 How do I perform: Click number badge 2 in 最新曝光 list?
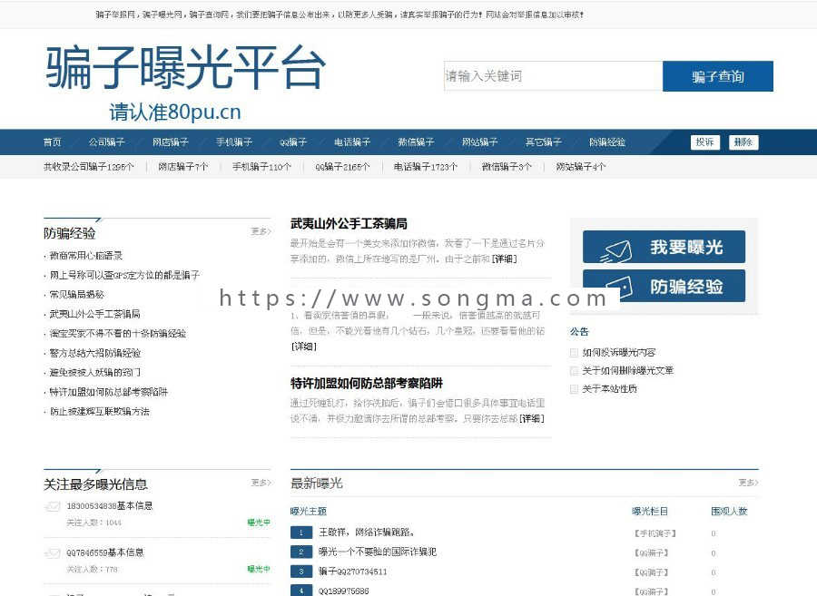coord(301,552)
